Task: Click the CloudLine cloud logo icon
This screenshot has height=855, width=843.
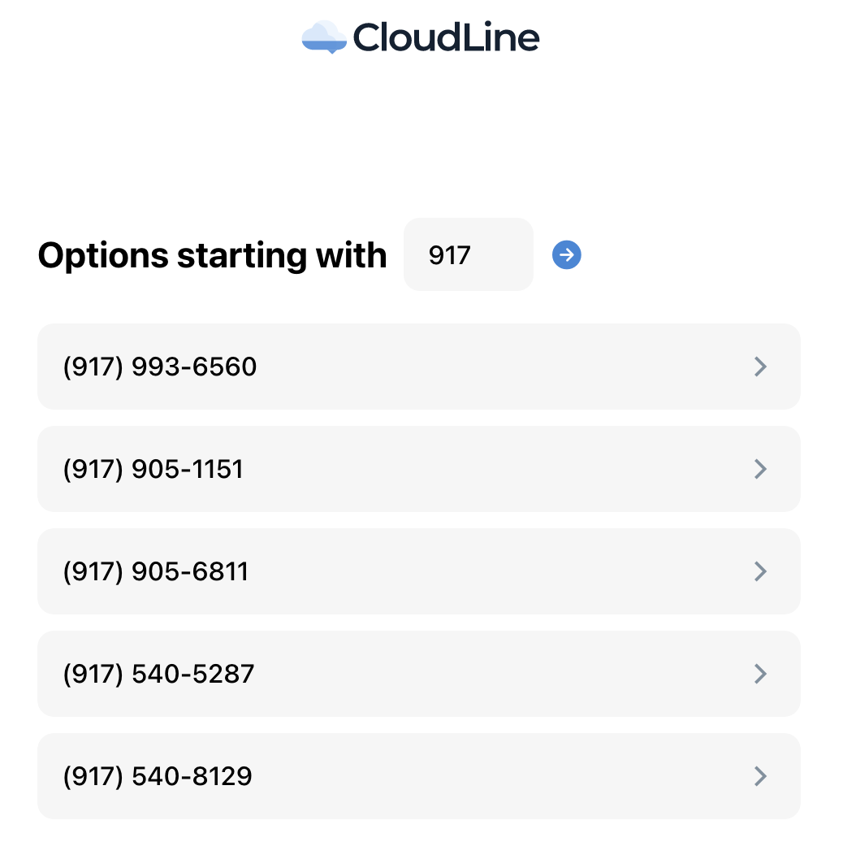Action: 324,37
